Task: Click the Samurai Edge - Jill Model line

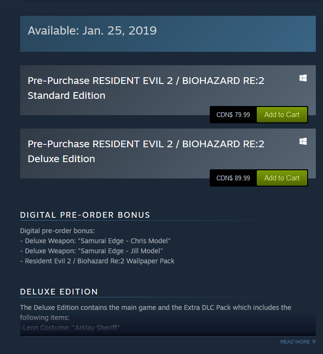Action: pos(91,251)
